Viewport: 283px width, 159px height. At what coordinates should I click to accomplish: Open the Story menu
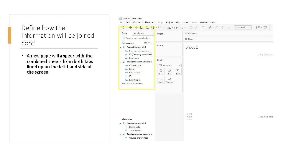(160, 22)
